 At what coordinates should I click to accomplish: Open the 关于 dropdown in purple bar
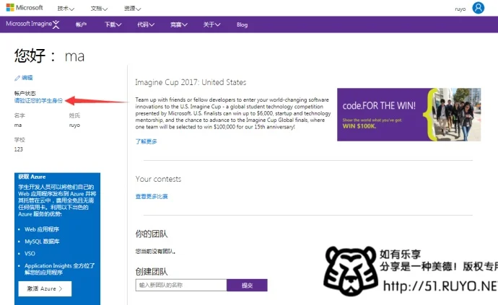point(212,25)
